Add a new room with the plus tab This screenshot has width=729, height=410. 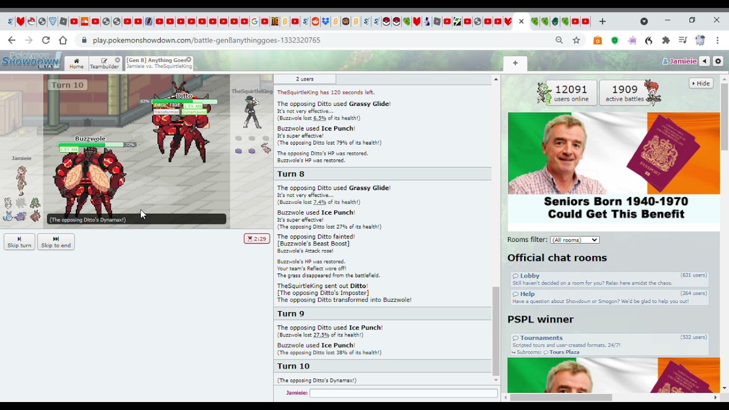point(515,63)
